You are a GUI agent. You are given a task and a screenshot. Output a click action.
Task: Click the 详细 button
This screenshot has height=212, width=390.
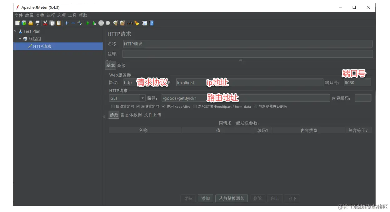(x=188, y=198)
